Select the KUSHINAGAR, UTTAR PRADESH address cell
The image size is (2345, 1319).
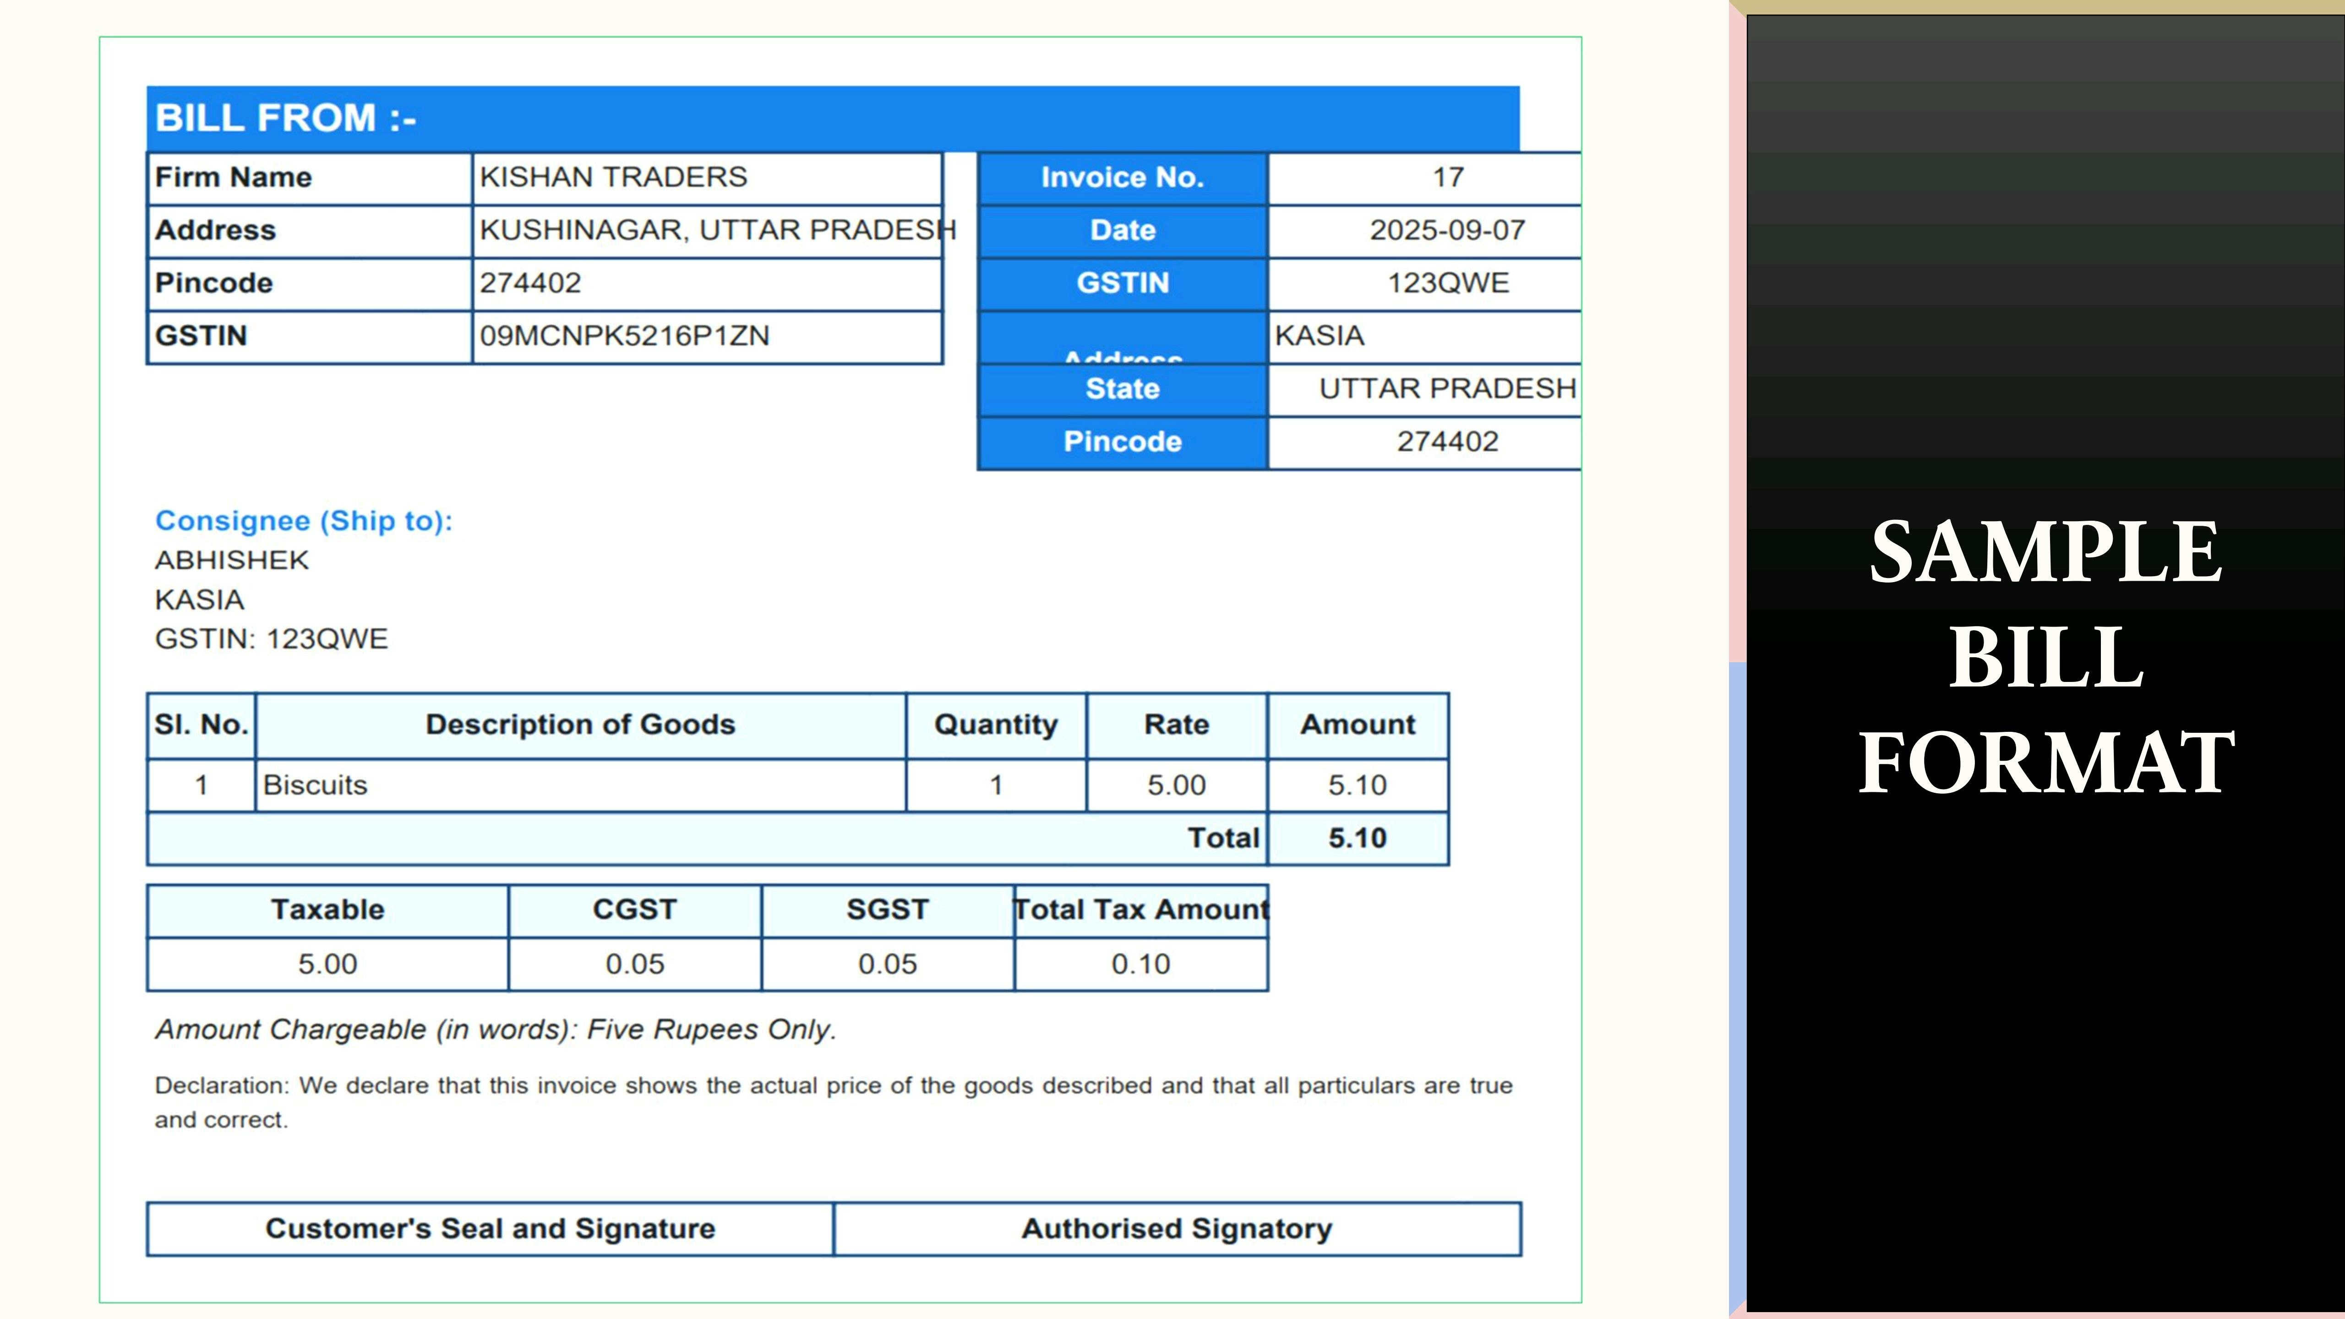(x=705, y=230)
